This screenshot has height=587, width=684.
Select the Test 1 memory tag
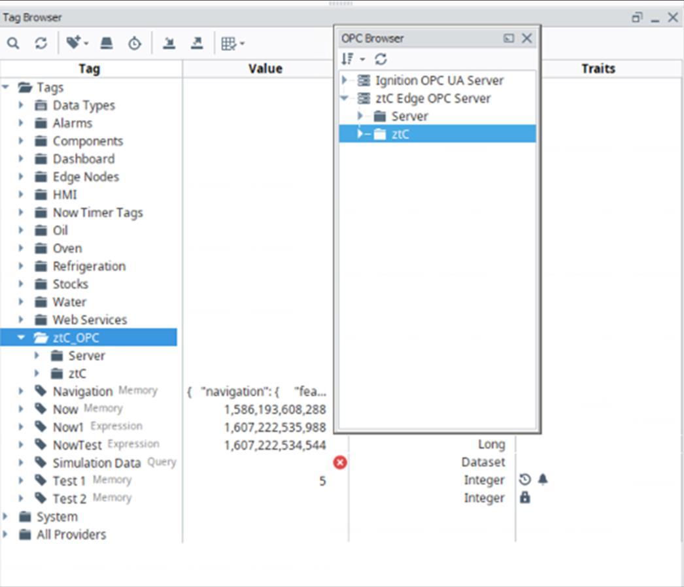tap(69, 480)
